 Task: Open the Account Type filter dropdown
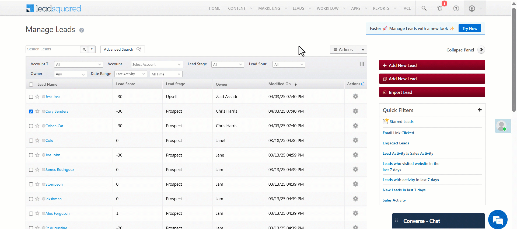78,64
